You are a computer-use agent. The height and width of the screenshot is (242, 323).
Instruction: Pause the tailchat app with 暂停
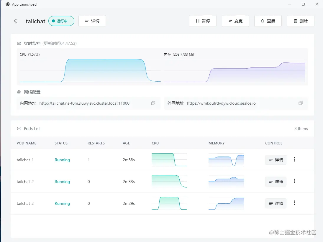pos(203,21)
